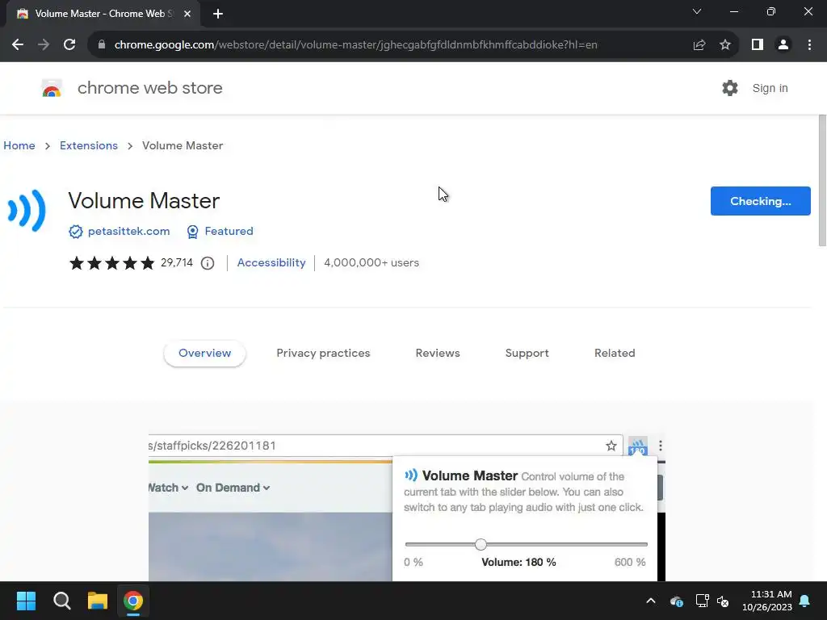
Task: Open the Chrome side panel icon
Action: [758, 45]
